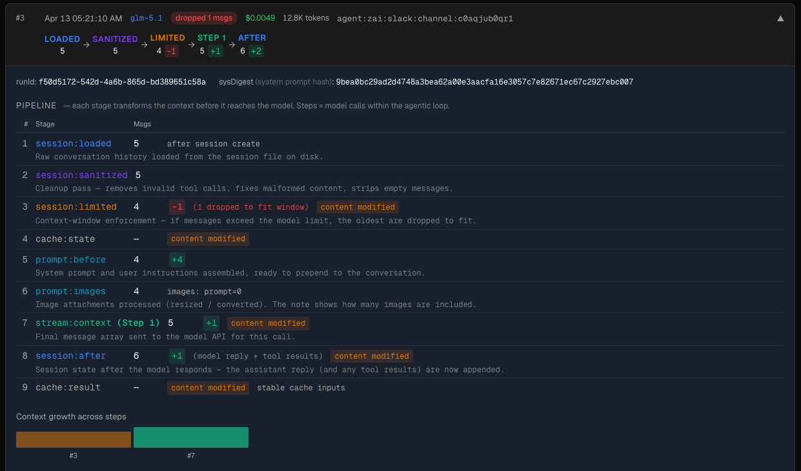Click 'content modified' badge on session:after row
This screenshot has width=801, height=471.
[x=372, y=356]
